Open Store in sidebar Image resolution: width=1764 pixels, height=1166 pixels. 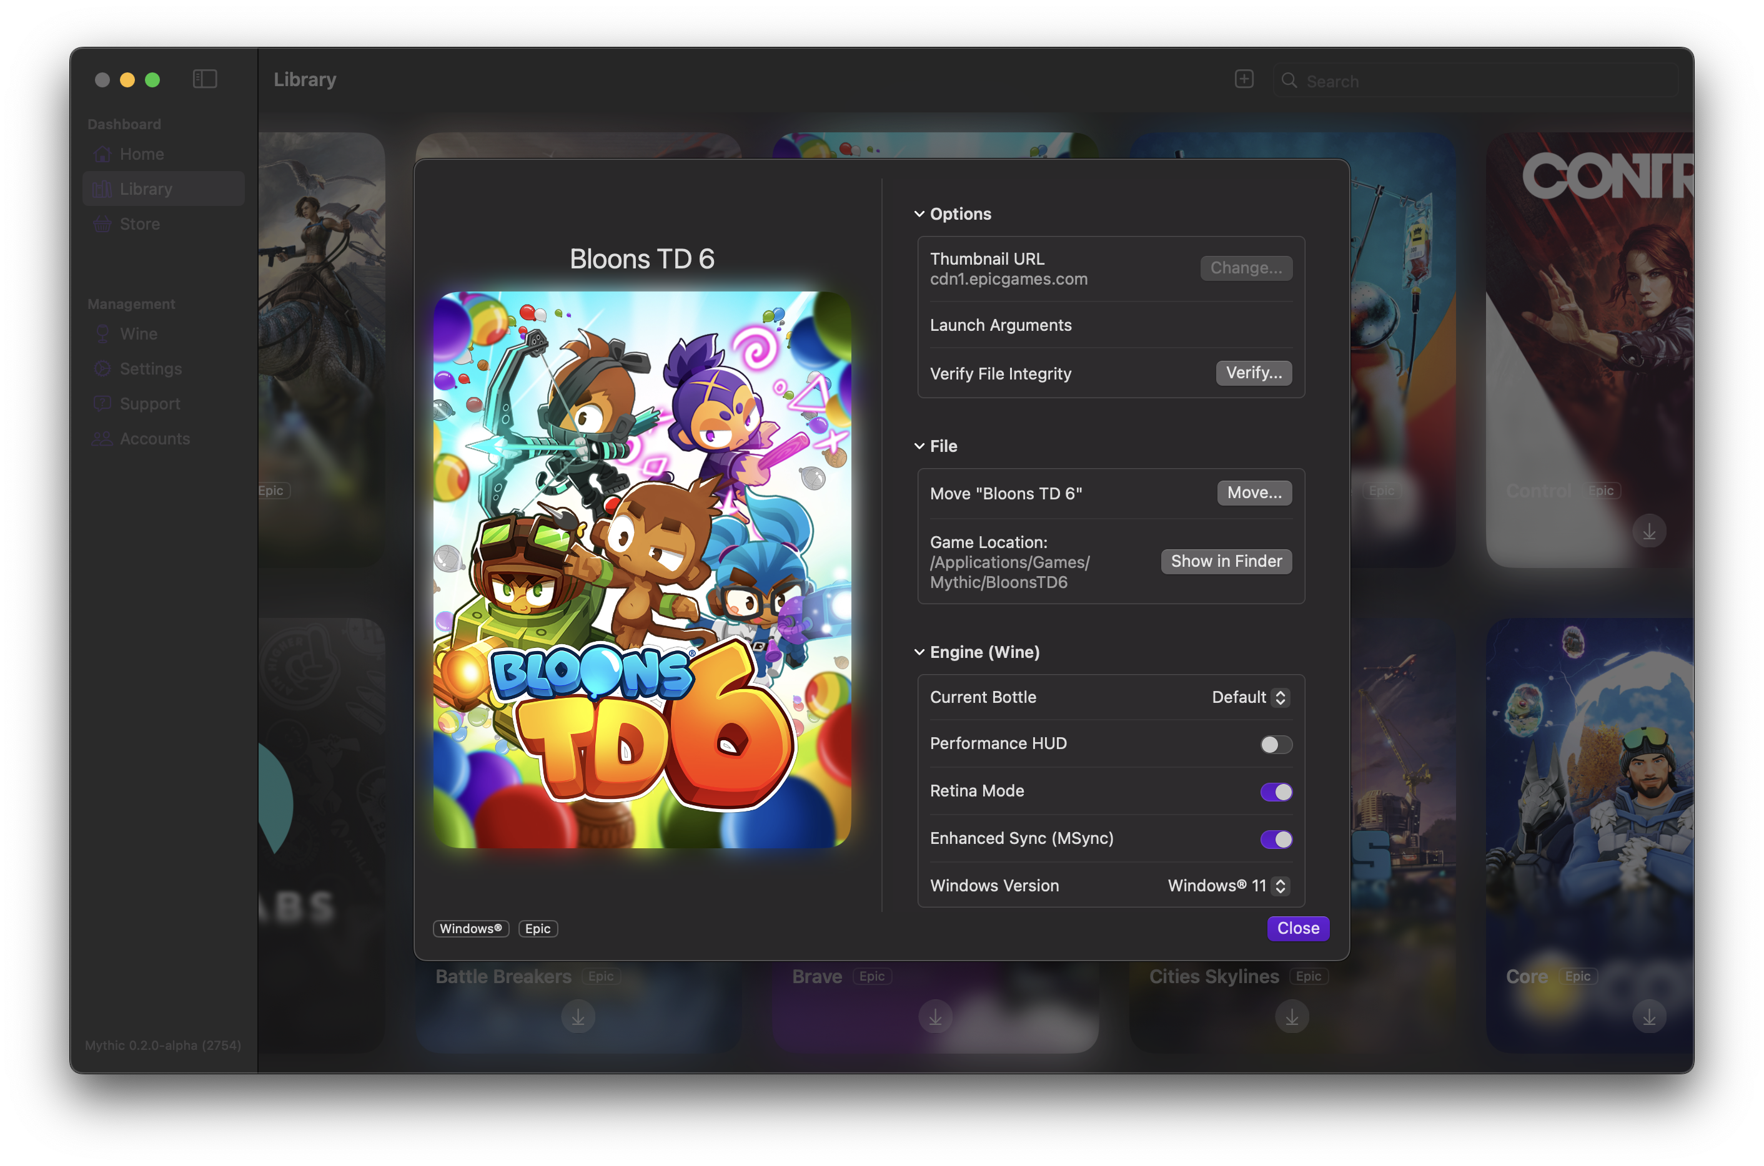(x=164, y=224)
